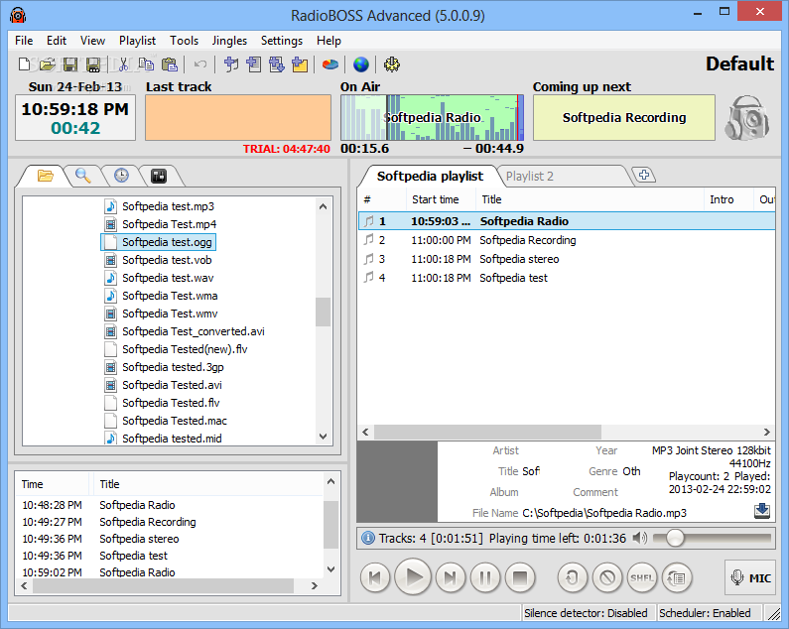Click the Intro column header
Screen dimensions: 789x629
click(x=728, y=199)
